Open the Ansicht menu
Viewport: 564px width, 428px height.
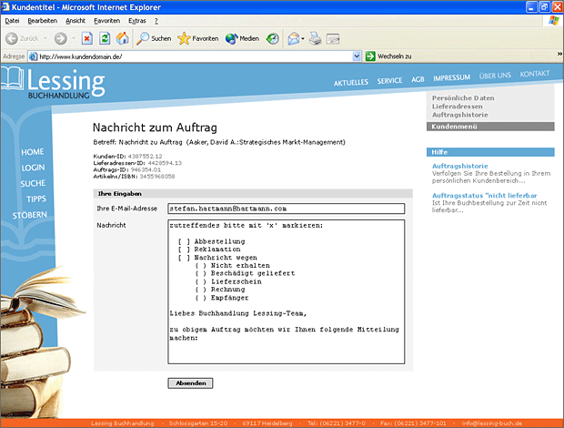76,21
